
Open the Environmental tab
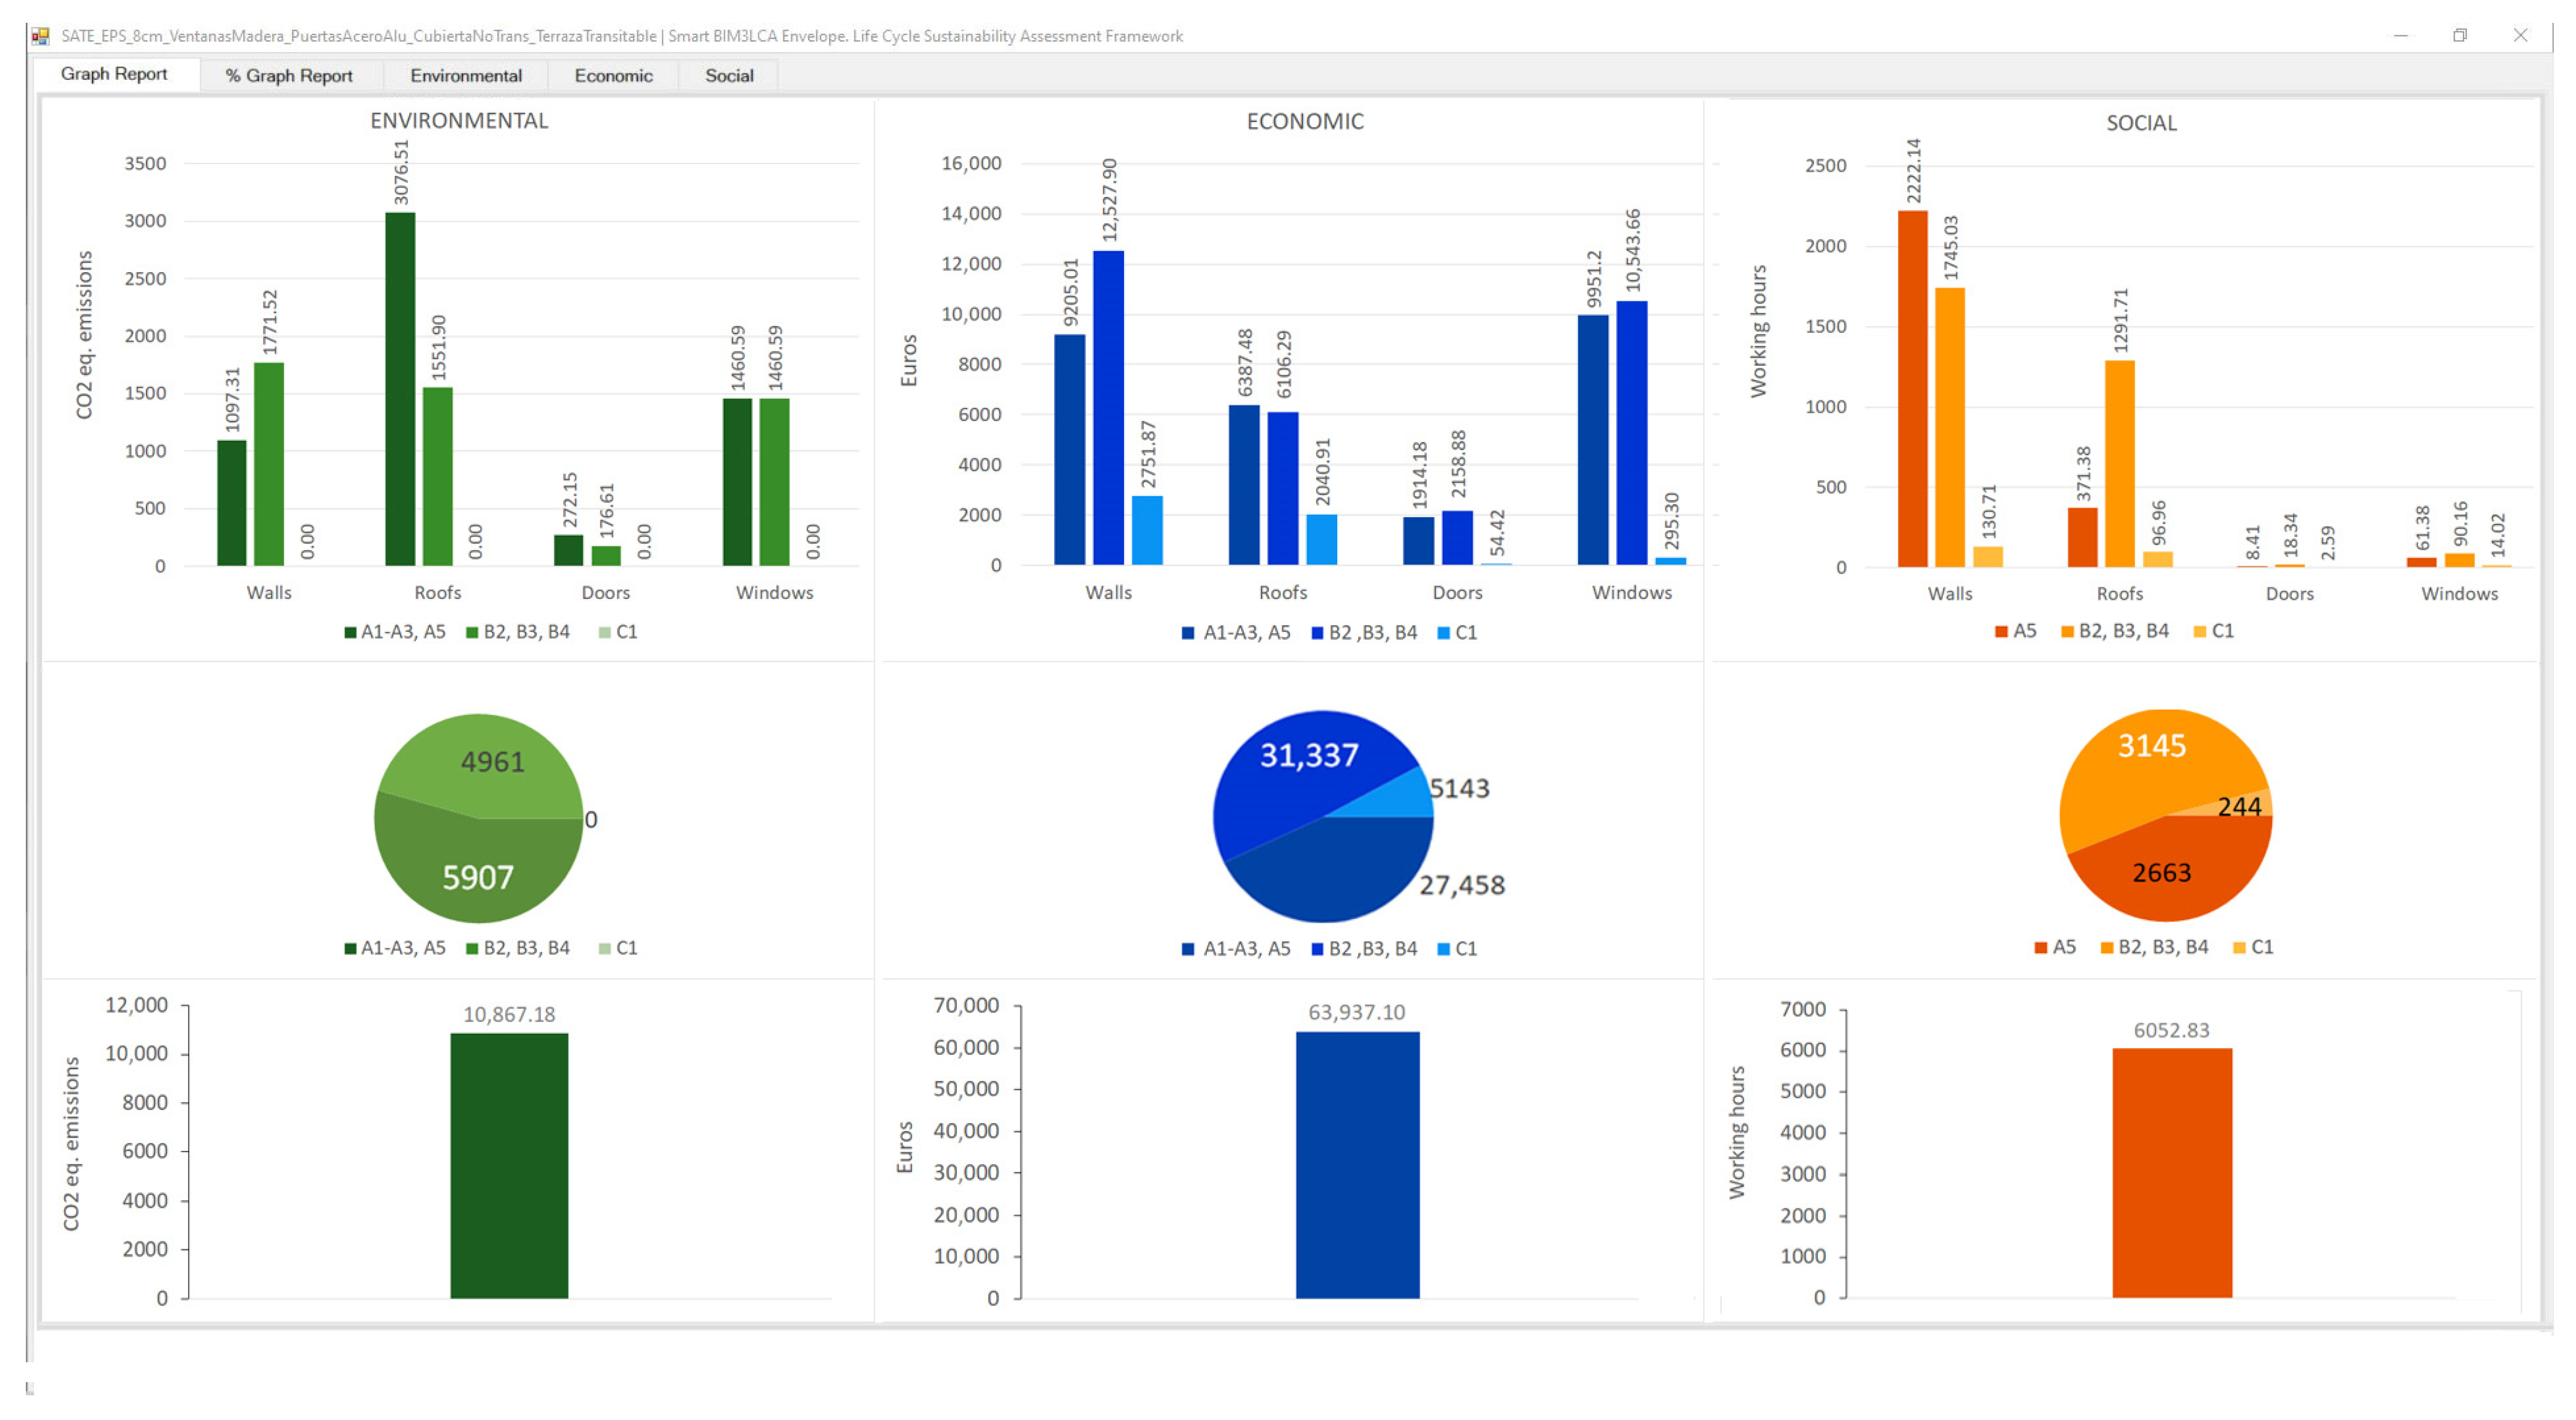(465, 75)
